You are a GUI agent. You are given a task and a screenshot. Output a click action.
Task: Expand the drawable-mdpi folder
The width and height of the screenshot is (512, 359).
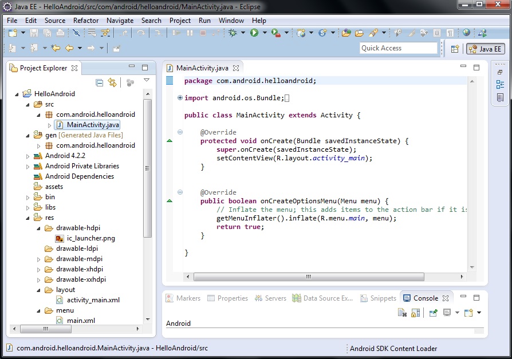pyautogui.click(x=38, y=259)
